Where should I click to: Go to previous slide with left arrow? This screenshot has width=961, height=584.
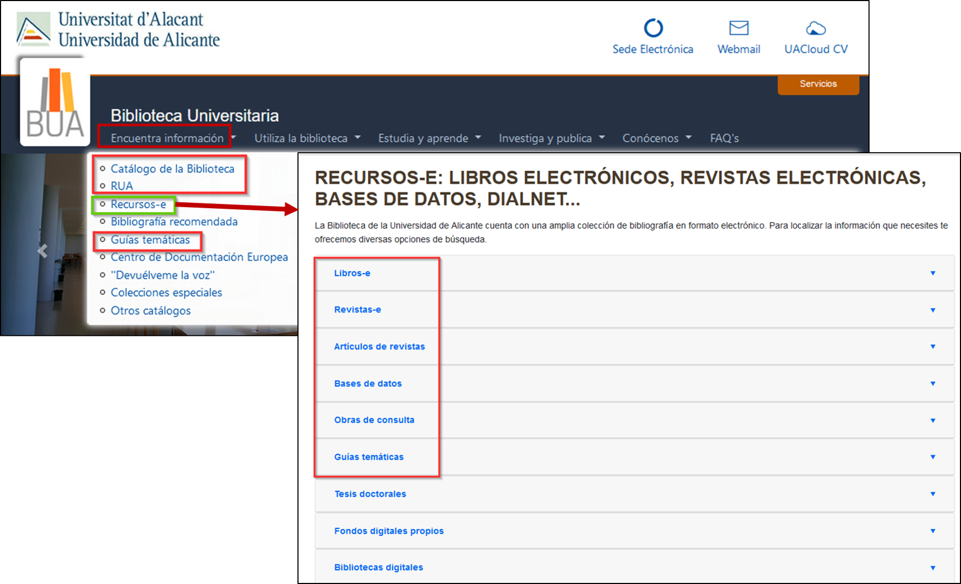[43, 251]
